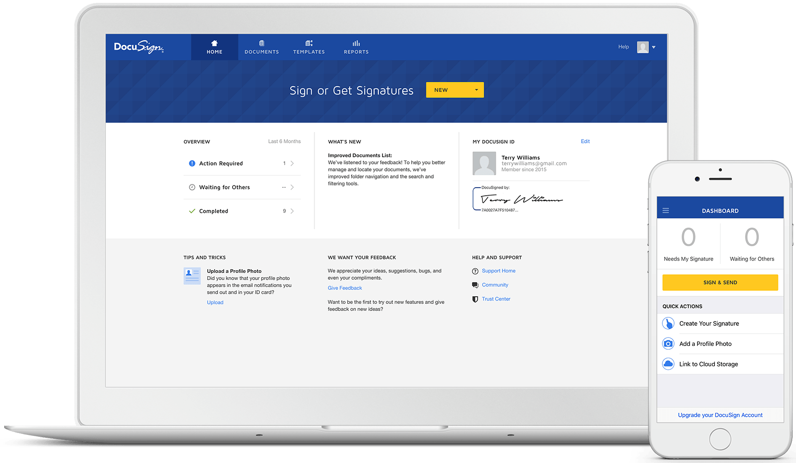Expand the Waiting for Others row
796x463 pixels.
(292, 187)
